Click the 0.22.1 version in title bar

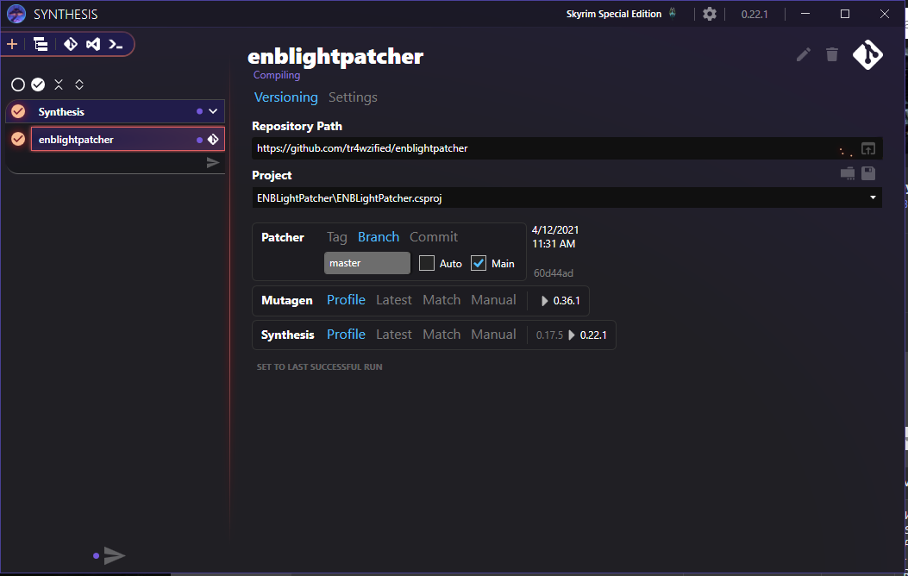click(755, 14)
